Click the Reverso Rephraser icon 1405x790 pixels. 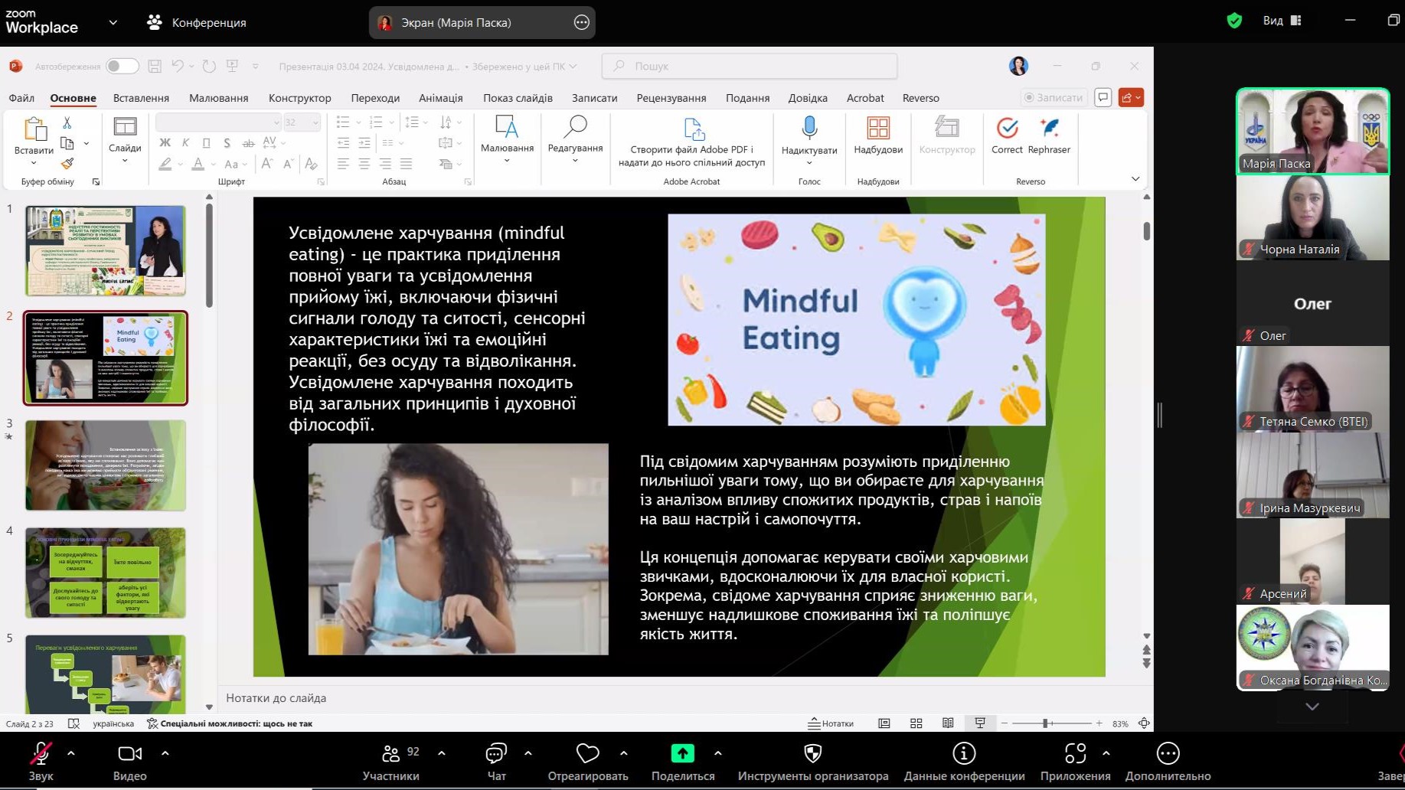(1048, 128)
